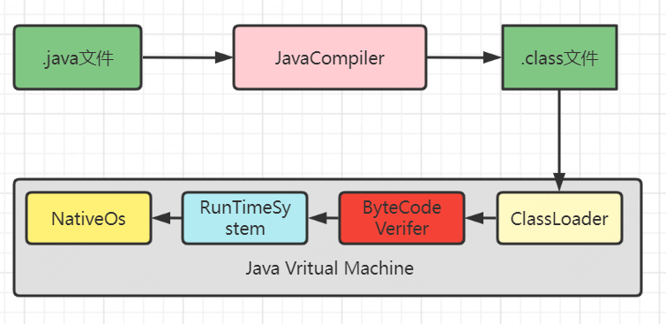Image resolution: width=666 pixels, height=324 pixels.
Task: Click the Java Vritual Machine label text
Action: click(x=329, y=268)
